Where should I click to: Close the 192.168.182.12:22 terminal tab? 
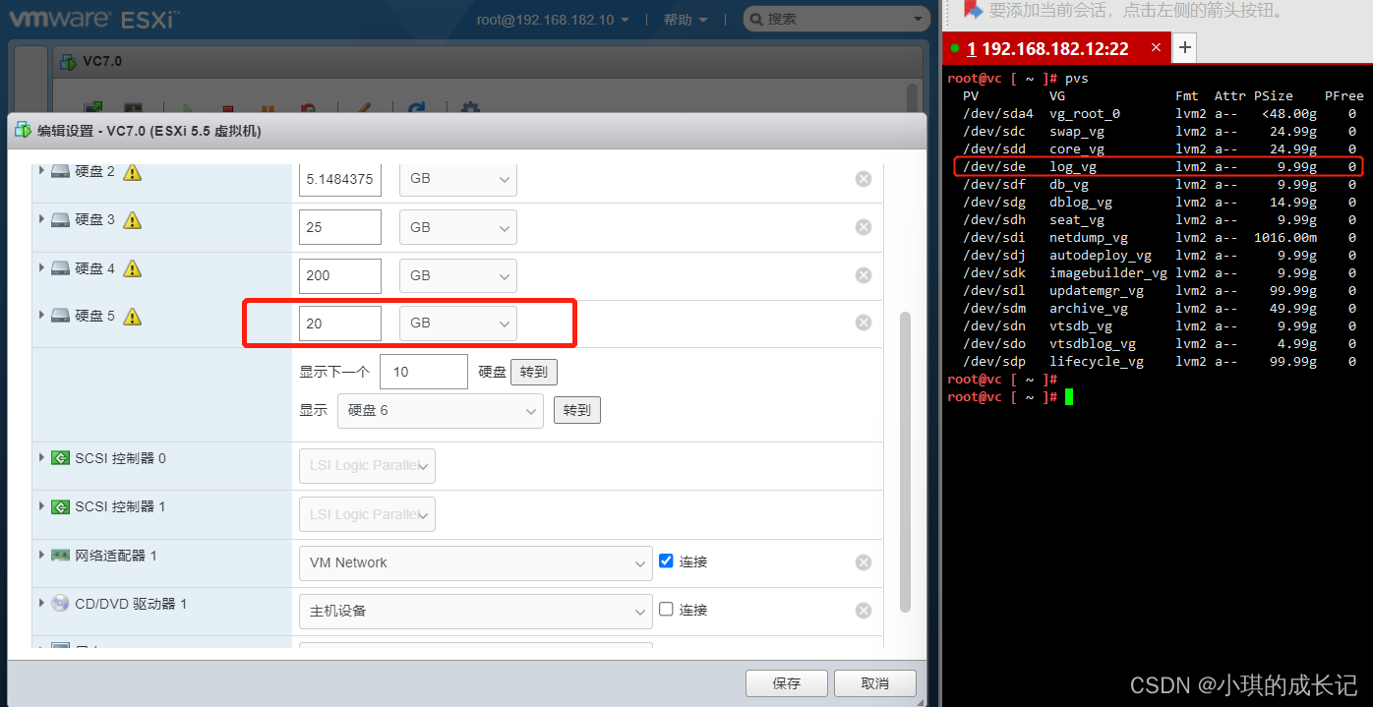(x=1157, y=47)
